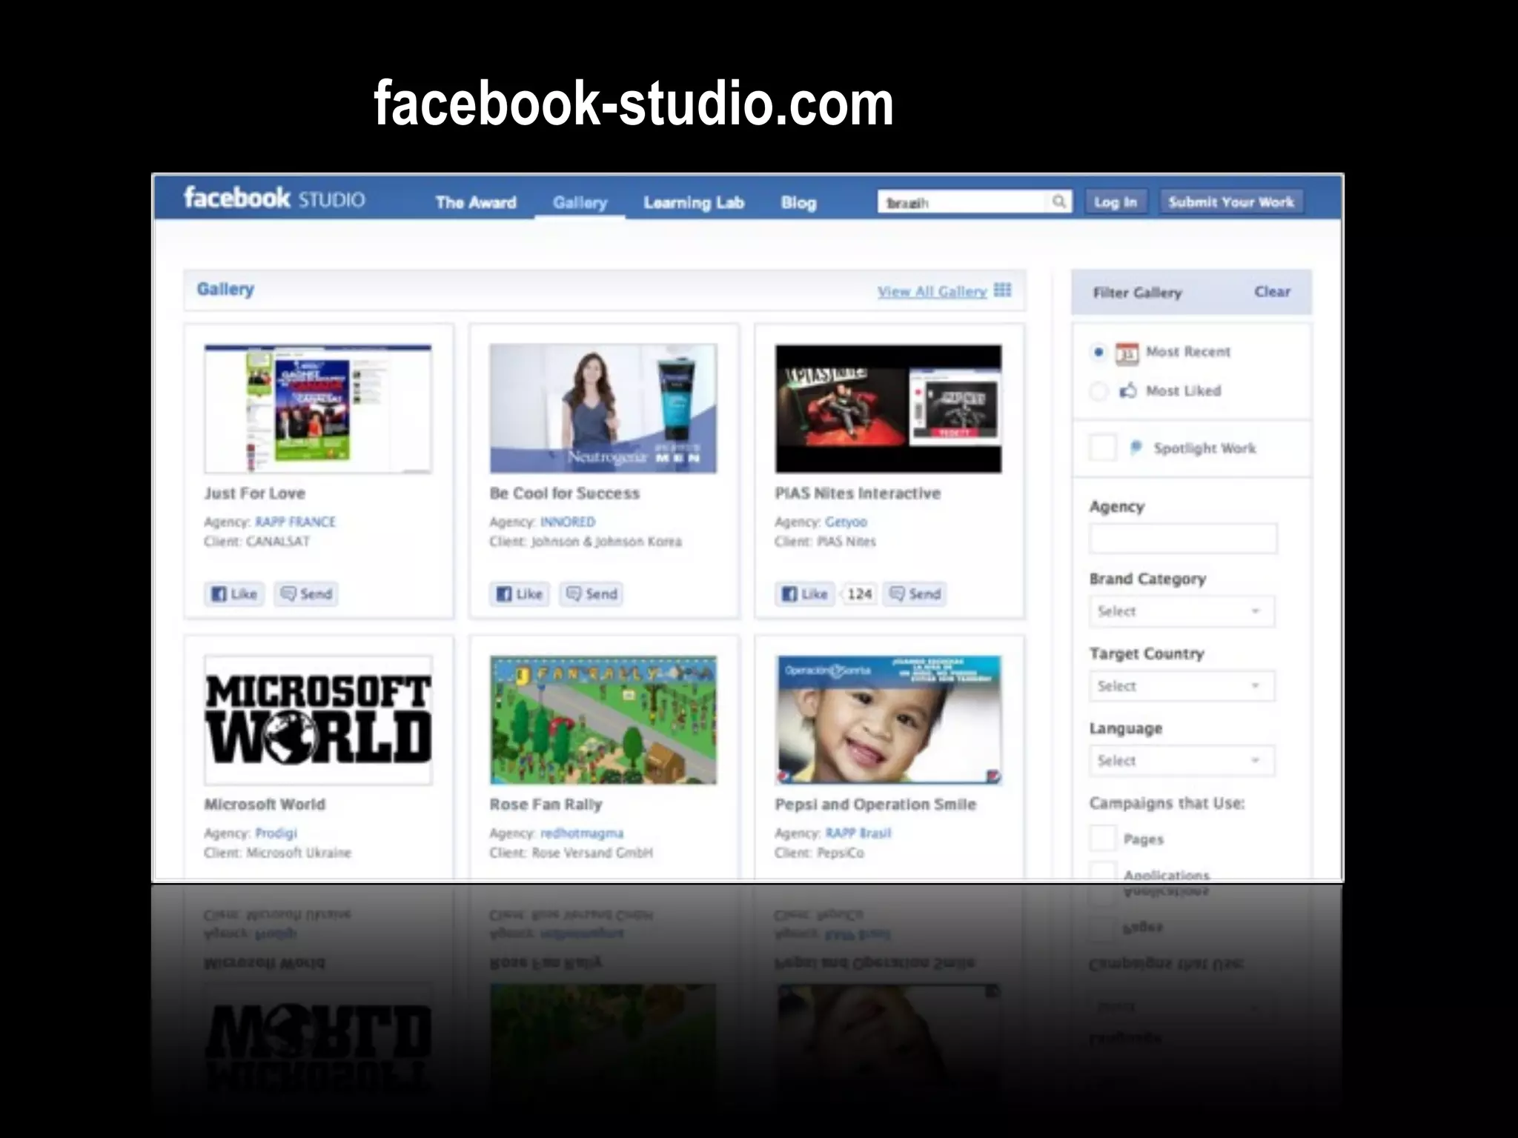1518x1138 pixels.
Task: Click Client: Microsoft Ukraine text
Action: tap(278, 853)
